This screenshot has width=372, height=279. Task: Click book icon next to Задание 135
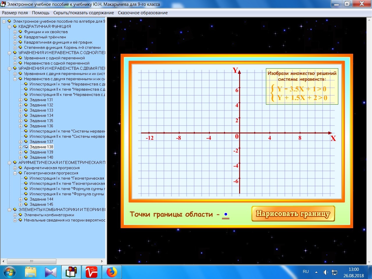(26, 121)
